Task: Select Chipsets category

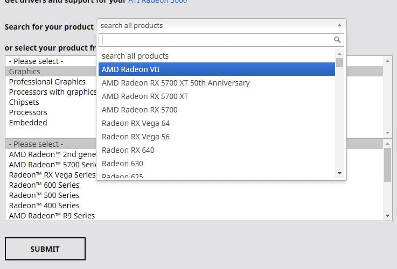Action: [x=52, y=102]
